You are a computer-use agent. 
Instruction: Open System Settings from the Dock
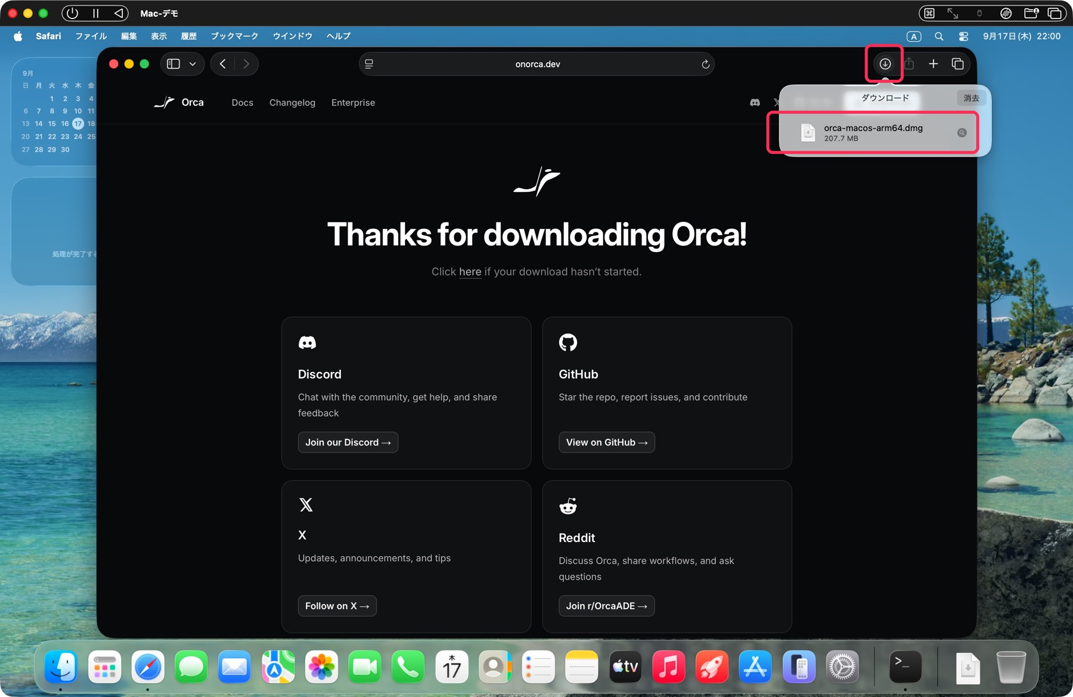click(x=842, y=667)
